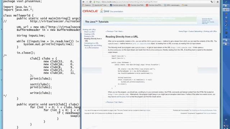Click 'Search Java Tutorials' link in the header
Screen dimensions: 230x129
208,22
